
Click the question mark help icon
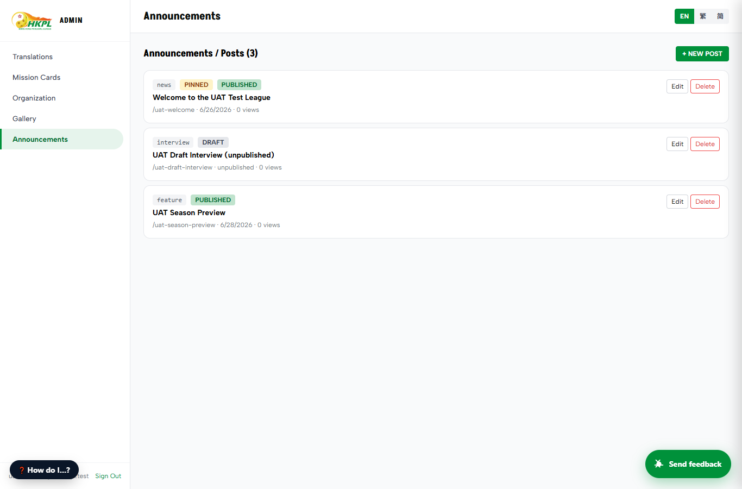22,471
